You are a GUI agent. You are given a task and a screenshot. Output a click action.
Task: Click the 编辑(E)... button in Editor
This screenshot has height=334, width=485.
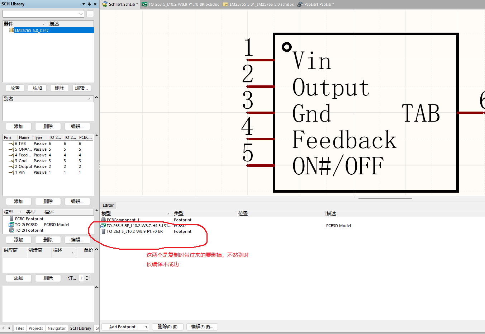click(202, 327)
